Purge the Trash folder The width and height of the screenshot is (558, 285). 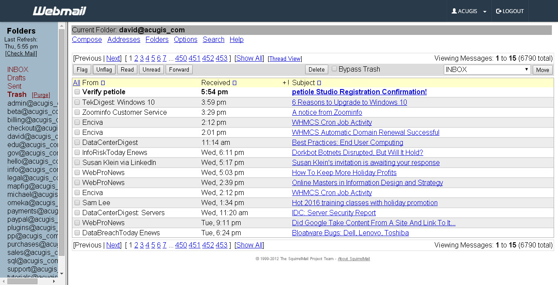click(x=41, y=95)
